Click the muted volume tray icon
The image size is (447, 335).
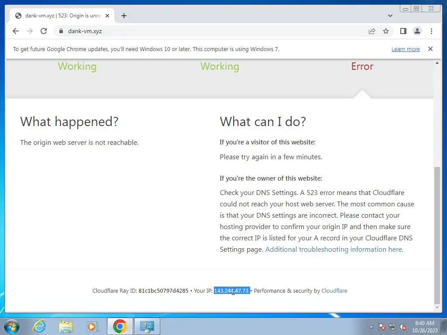(403, 327)
